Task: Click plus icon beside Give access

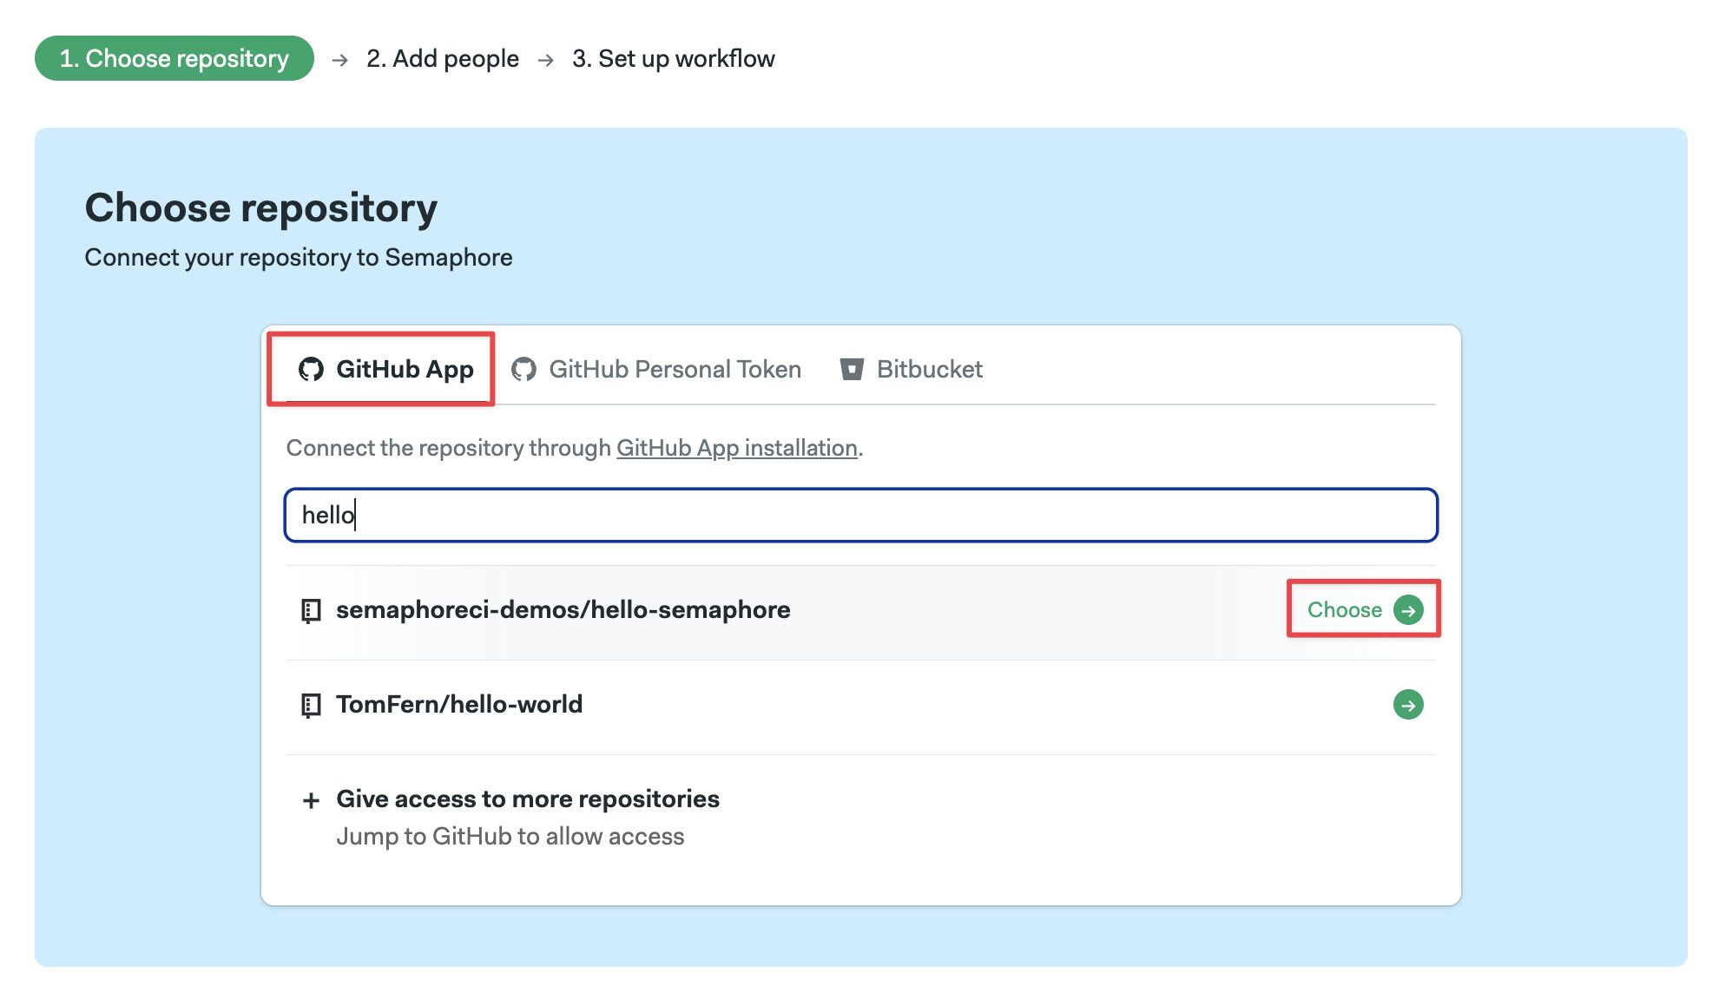Action: (x=311, y=799)
